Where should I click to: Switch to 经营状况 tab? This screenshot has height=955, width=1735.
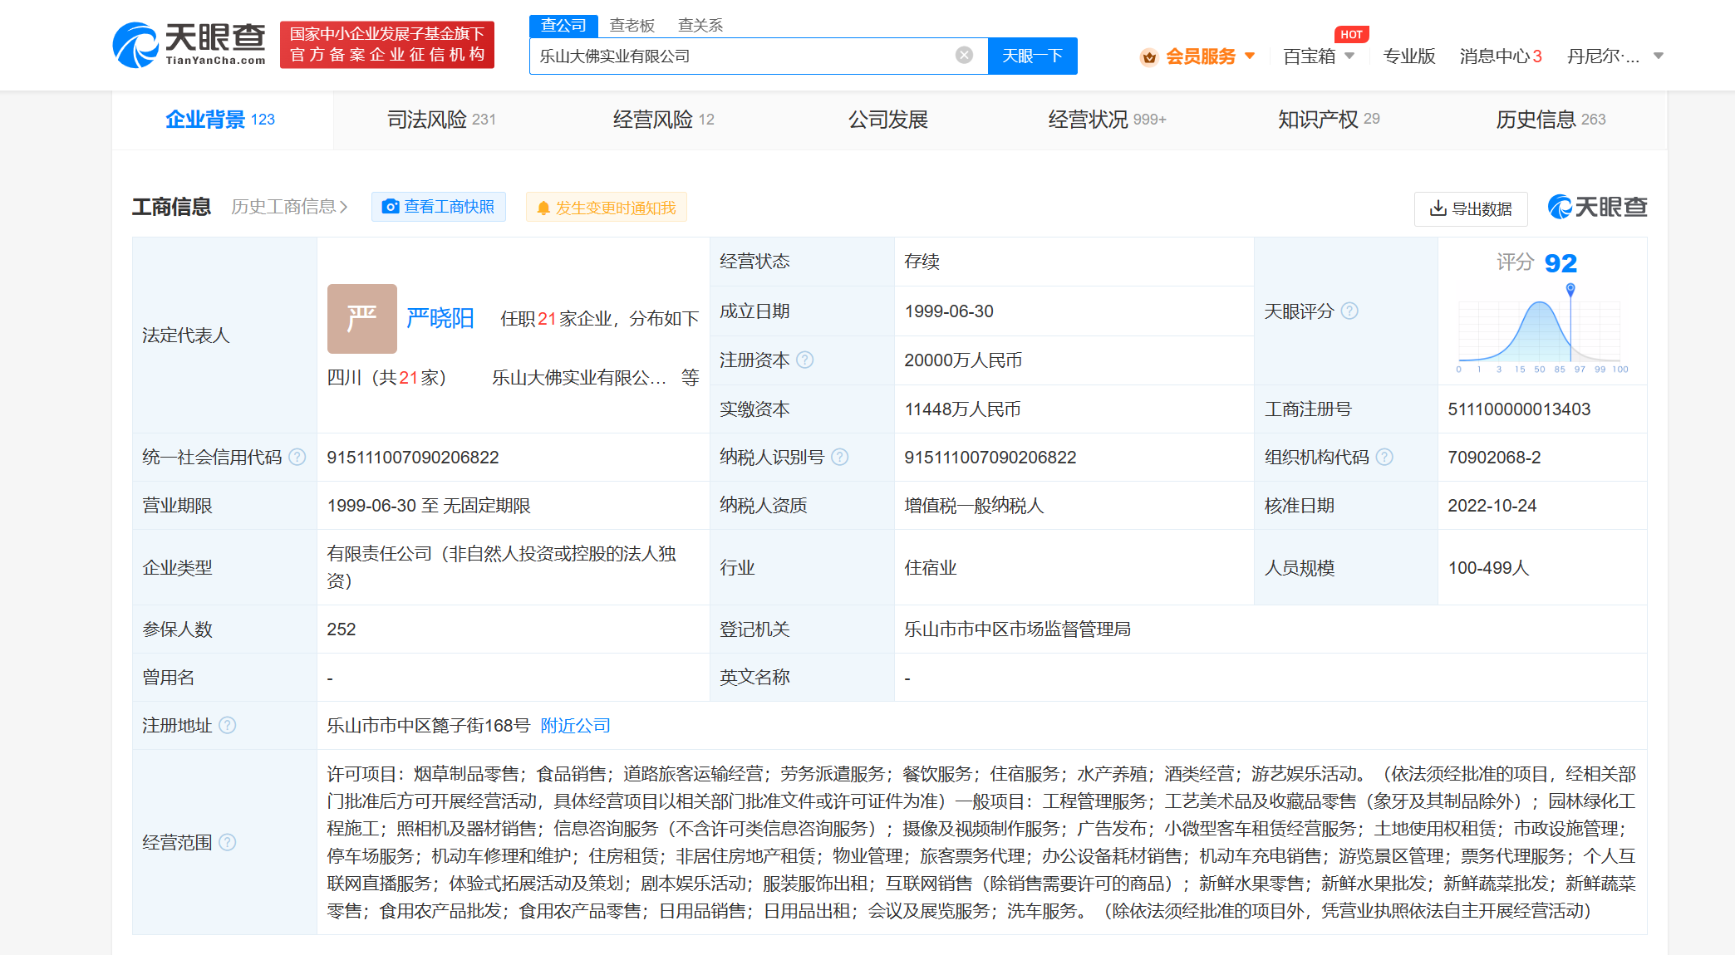click(1107, 120)
